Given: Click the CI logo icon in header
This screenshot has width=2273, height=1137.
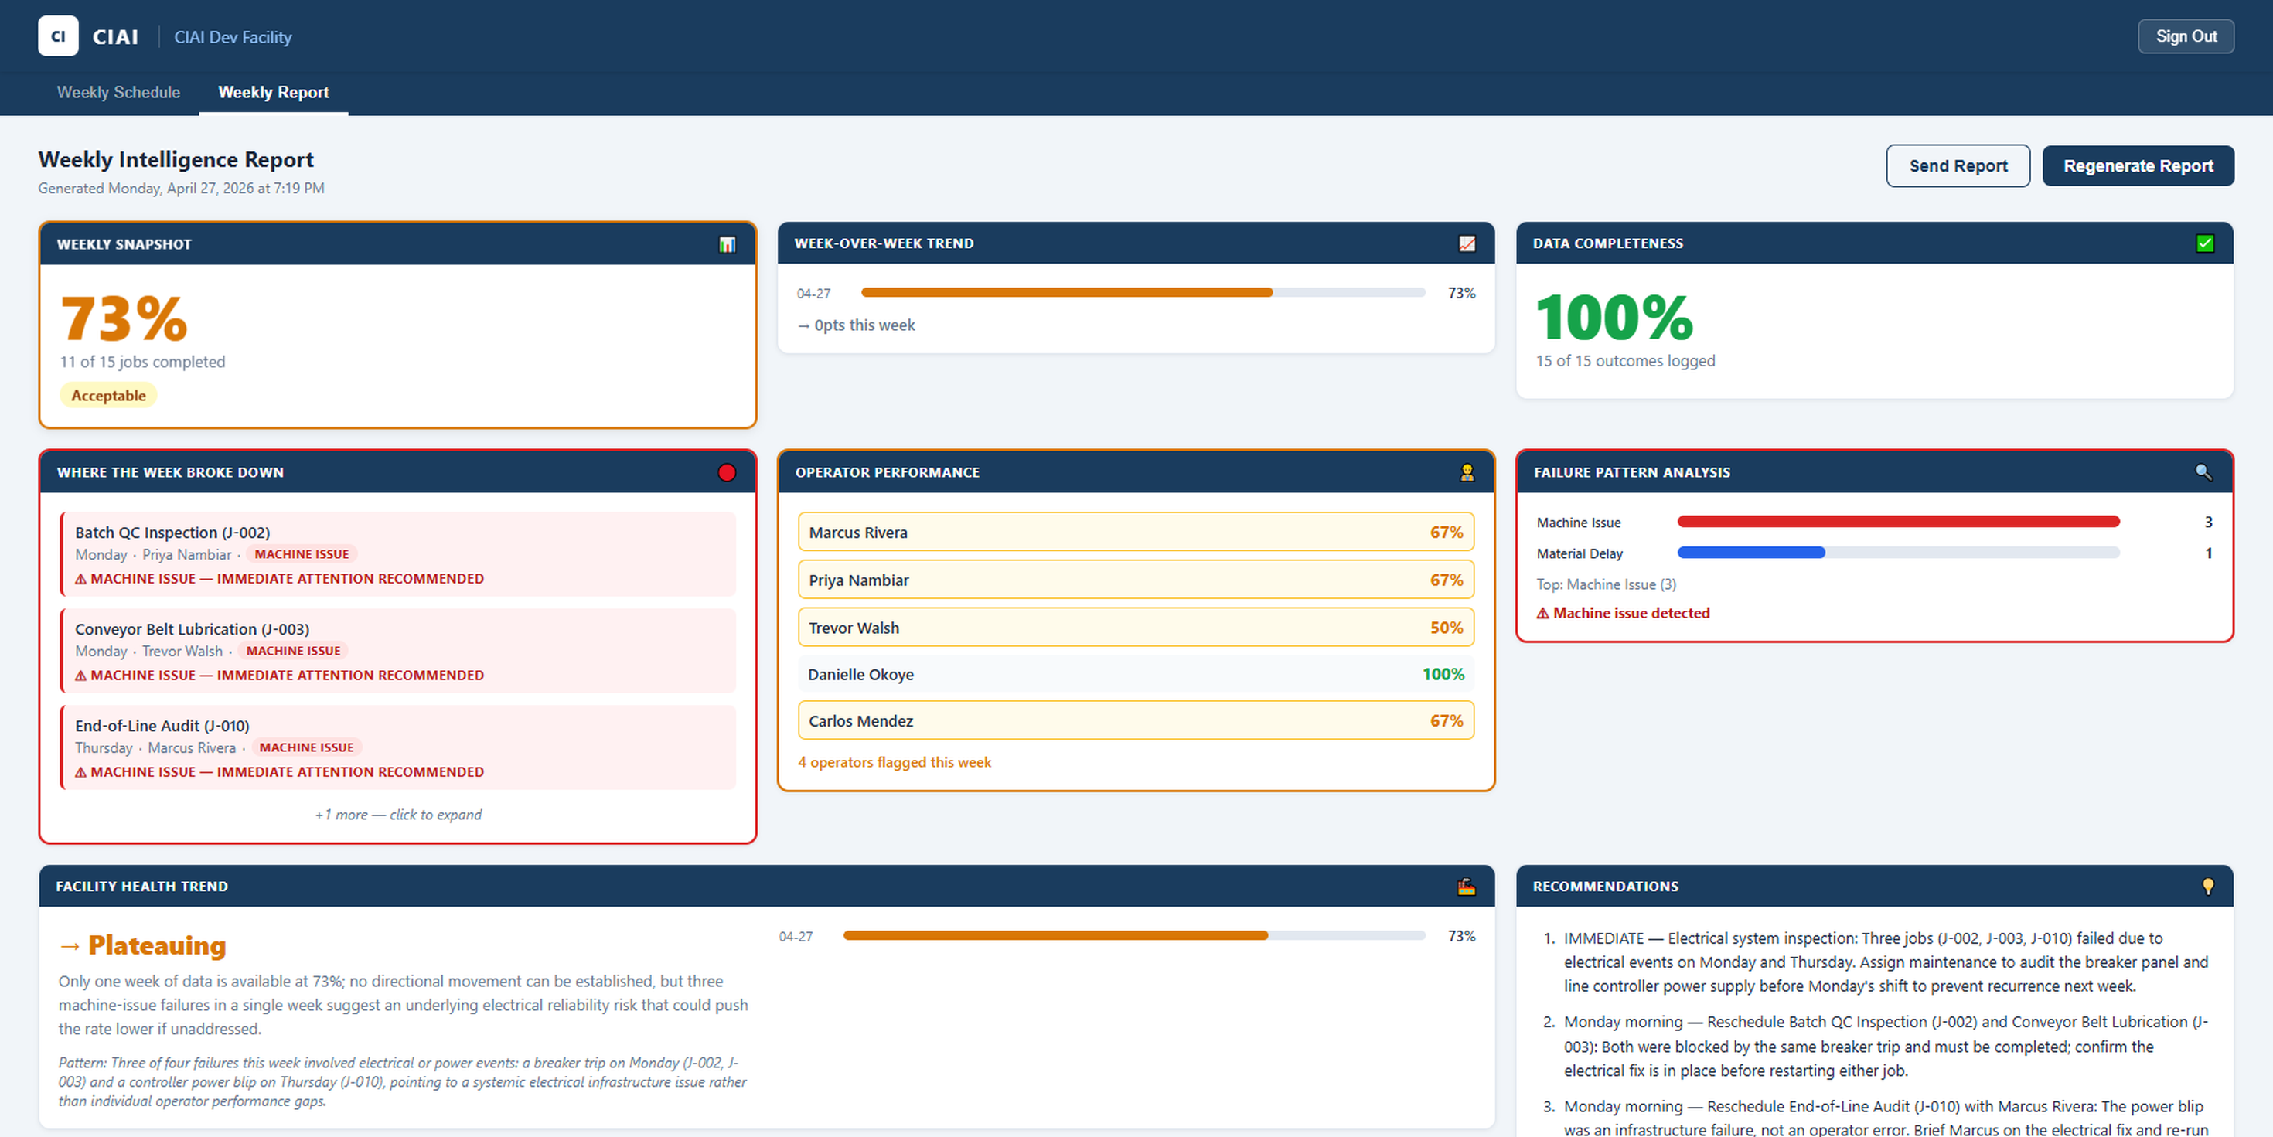Looking at the screenshot, I should tap(58, 36).
